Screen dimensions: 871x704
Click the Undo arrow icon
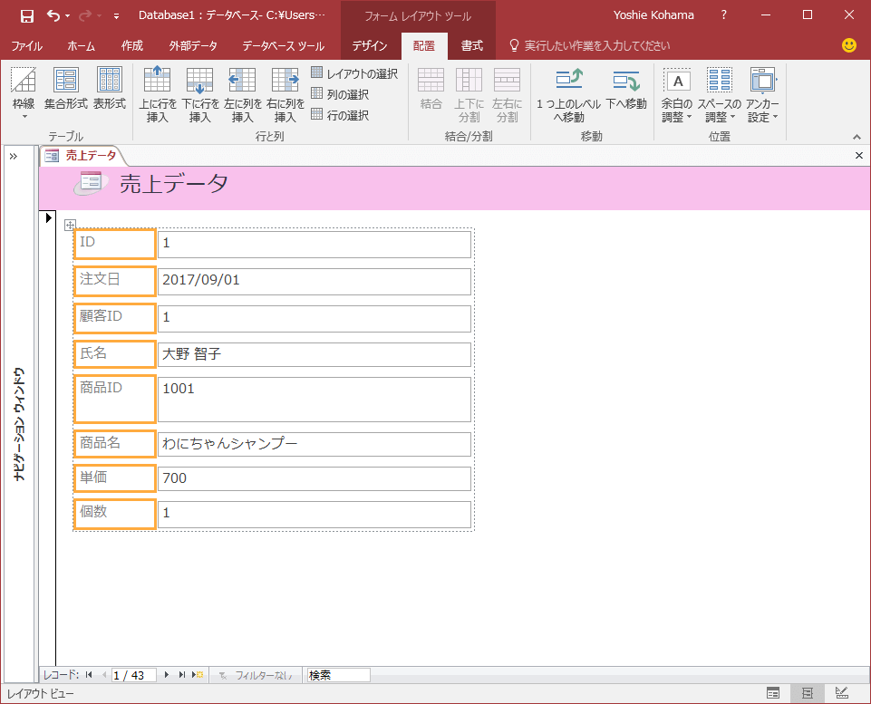point(53,15)
